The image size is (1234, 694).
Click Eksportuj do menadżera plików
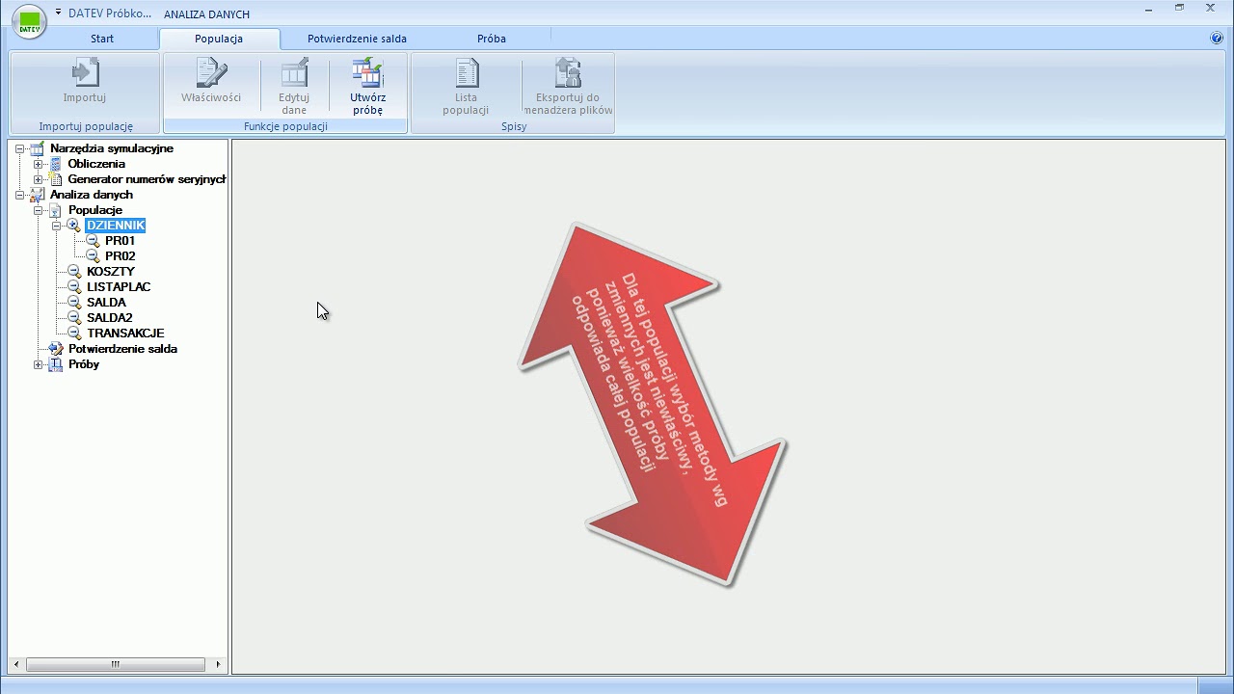coord(568,87)
